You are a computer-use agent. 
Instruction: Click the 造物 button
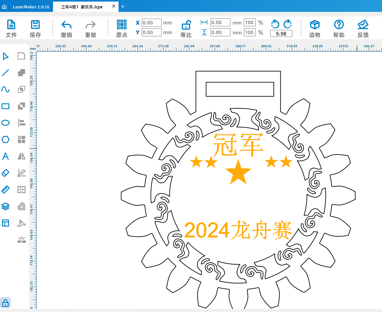click(315, 28)
